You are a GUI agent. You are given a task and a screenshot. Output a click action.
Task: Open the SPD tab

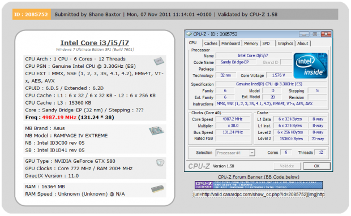click(x=266, y=44)
